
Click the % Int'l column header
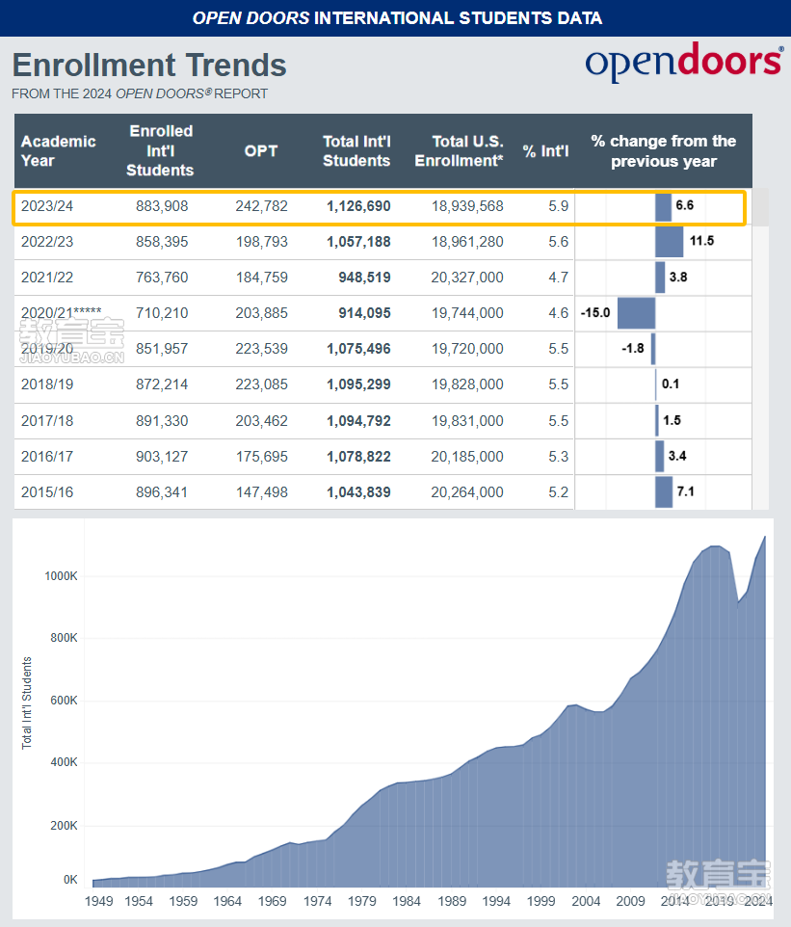point(545,151)
